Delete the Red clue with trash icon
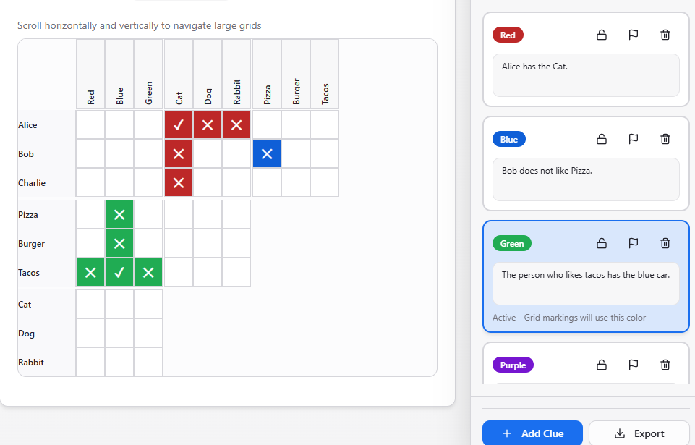Screen dimensions: 695x445 coord(665,35)
